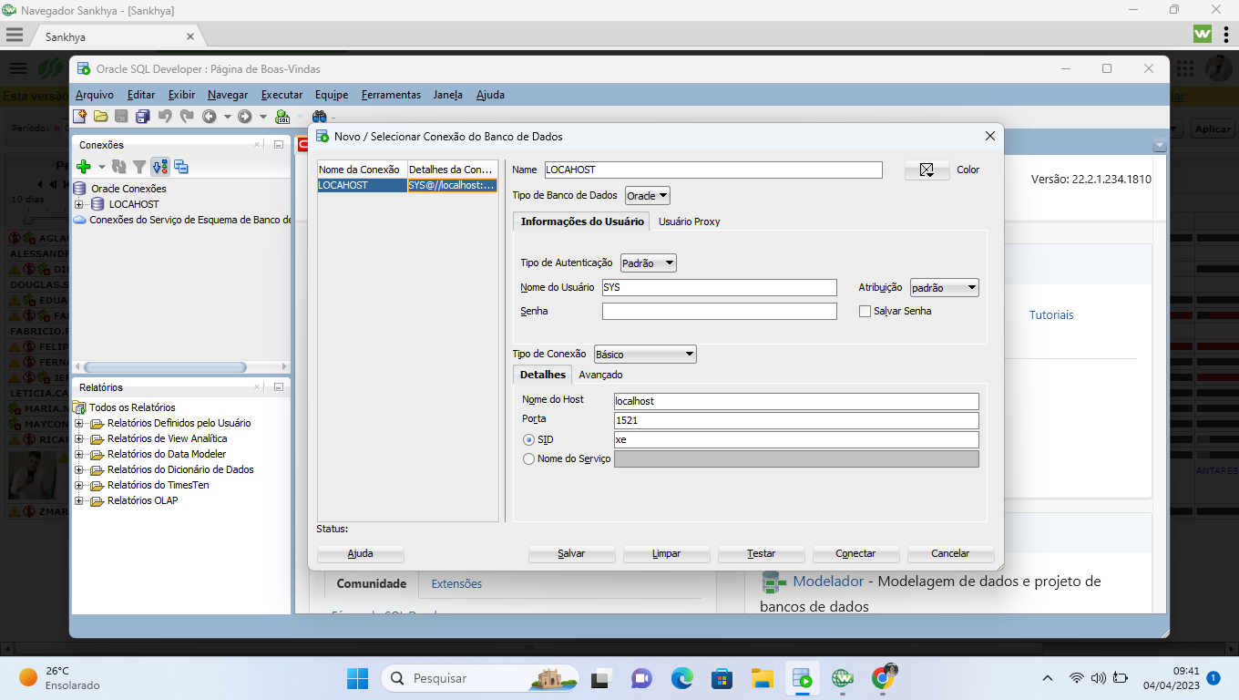Screen dimensions: 1239x700
Task: Click the Todos os Relatórios tree root
Action: [x=132, y=407]
